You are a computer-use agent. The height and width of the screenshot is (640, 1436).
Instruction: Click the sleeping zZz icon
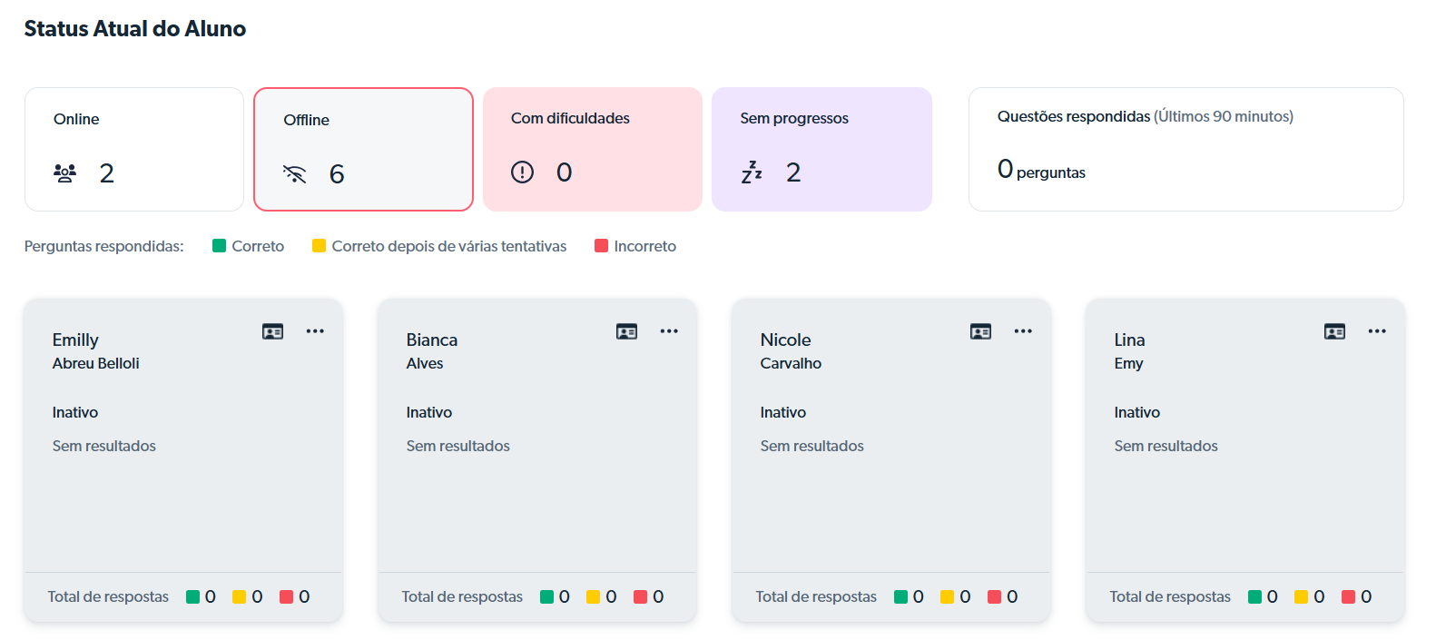[752, 172]
